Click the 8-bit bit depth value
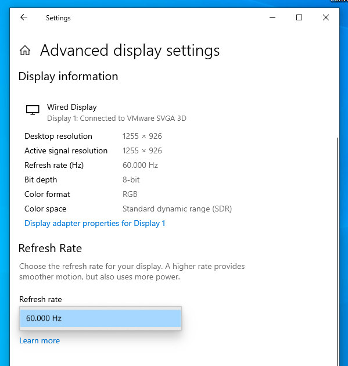The width and height of the screenshot is (348, 366). pos(131,180)
